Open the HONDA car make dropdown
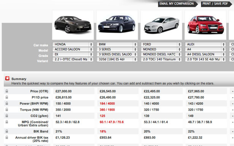 (73, 44)
